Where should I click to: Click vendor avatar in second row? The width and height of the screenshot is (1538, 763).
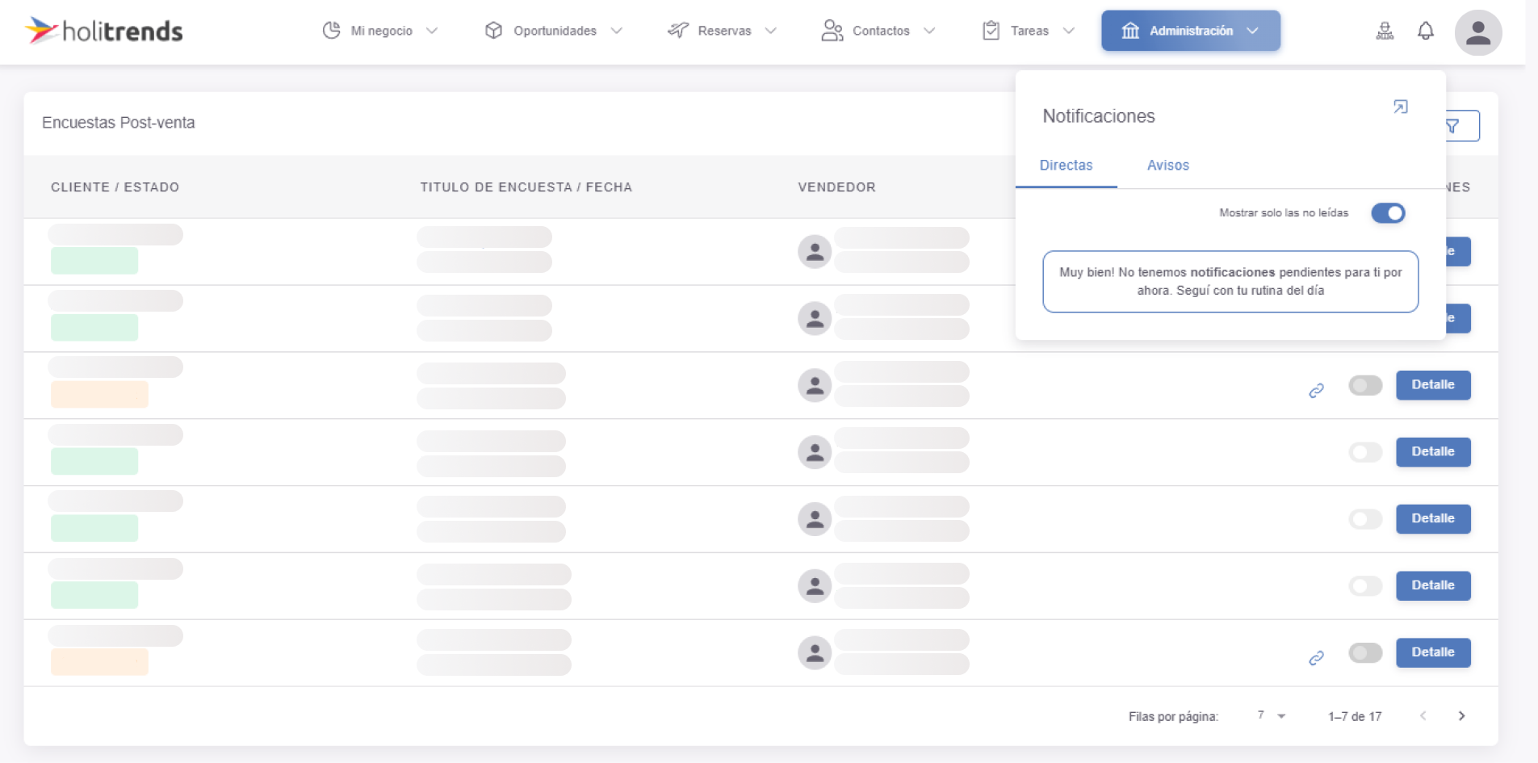815,319
